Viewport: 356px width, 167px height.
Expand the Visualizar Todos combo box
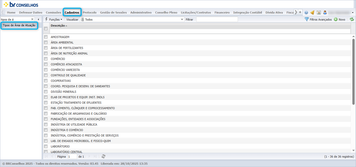(182, 19)
